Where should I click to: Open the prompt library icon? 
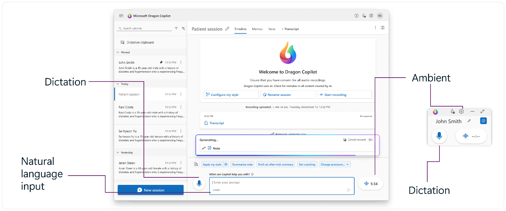click(196, 165)
